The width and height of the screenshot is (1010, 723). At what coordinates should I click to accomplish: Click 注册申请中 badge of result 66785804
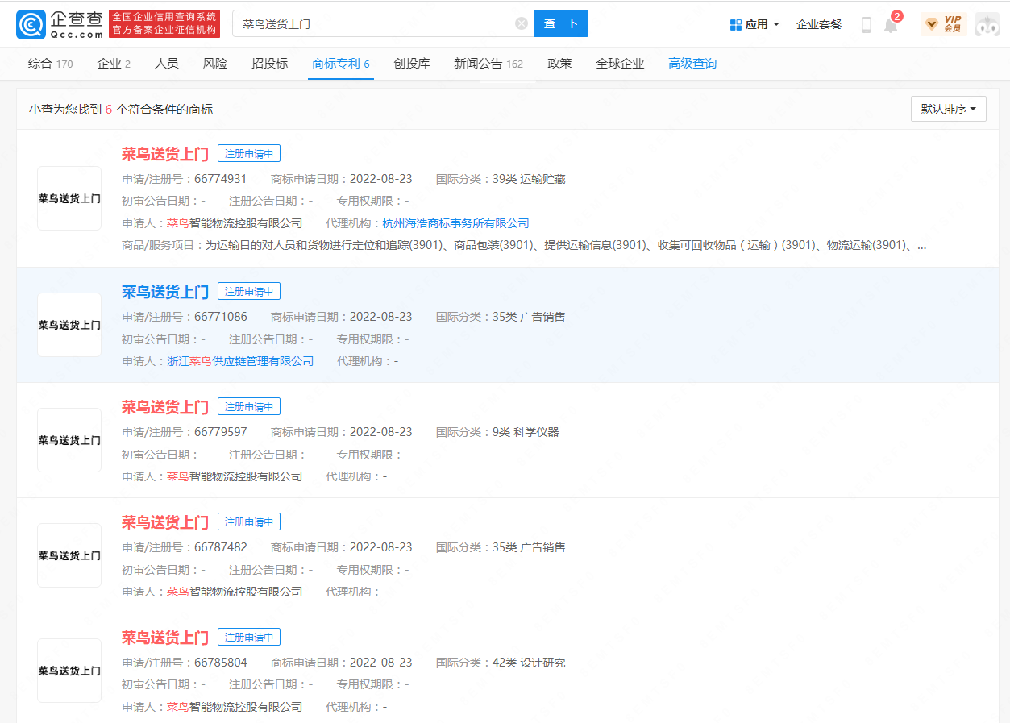[x=249, y=638]
